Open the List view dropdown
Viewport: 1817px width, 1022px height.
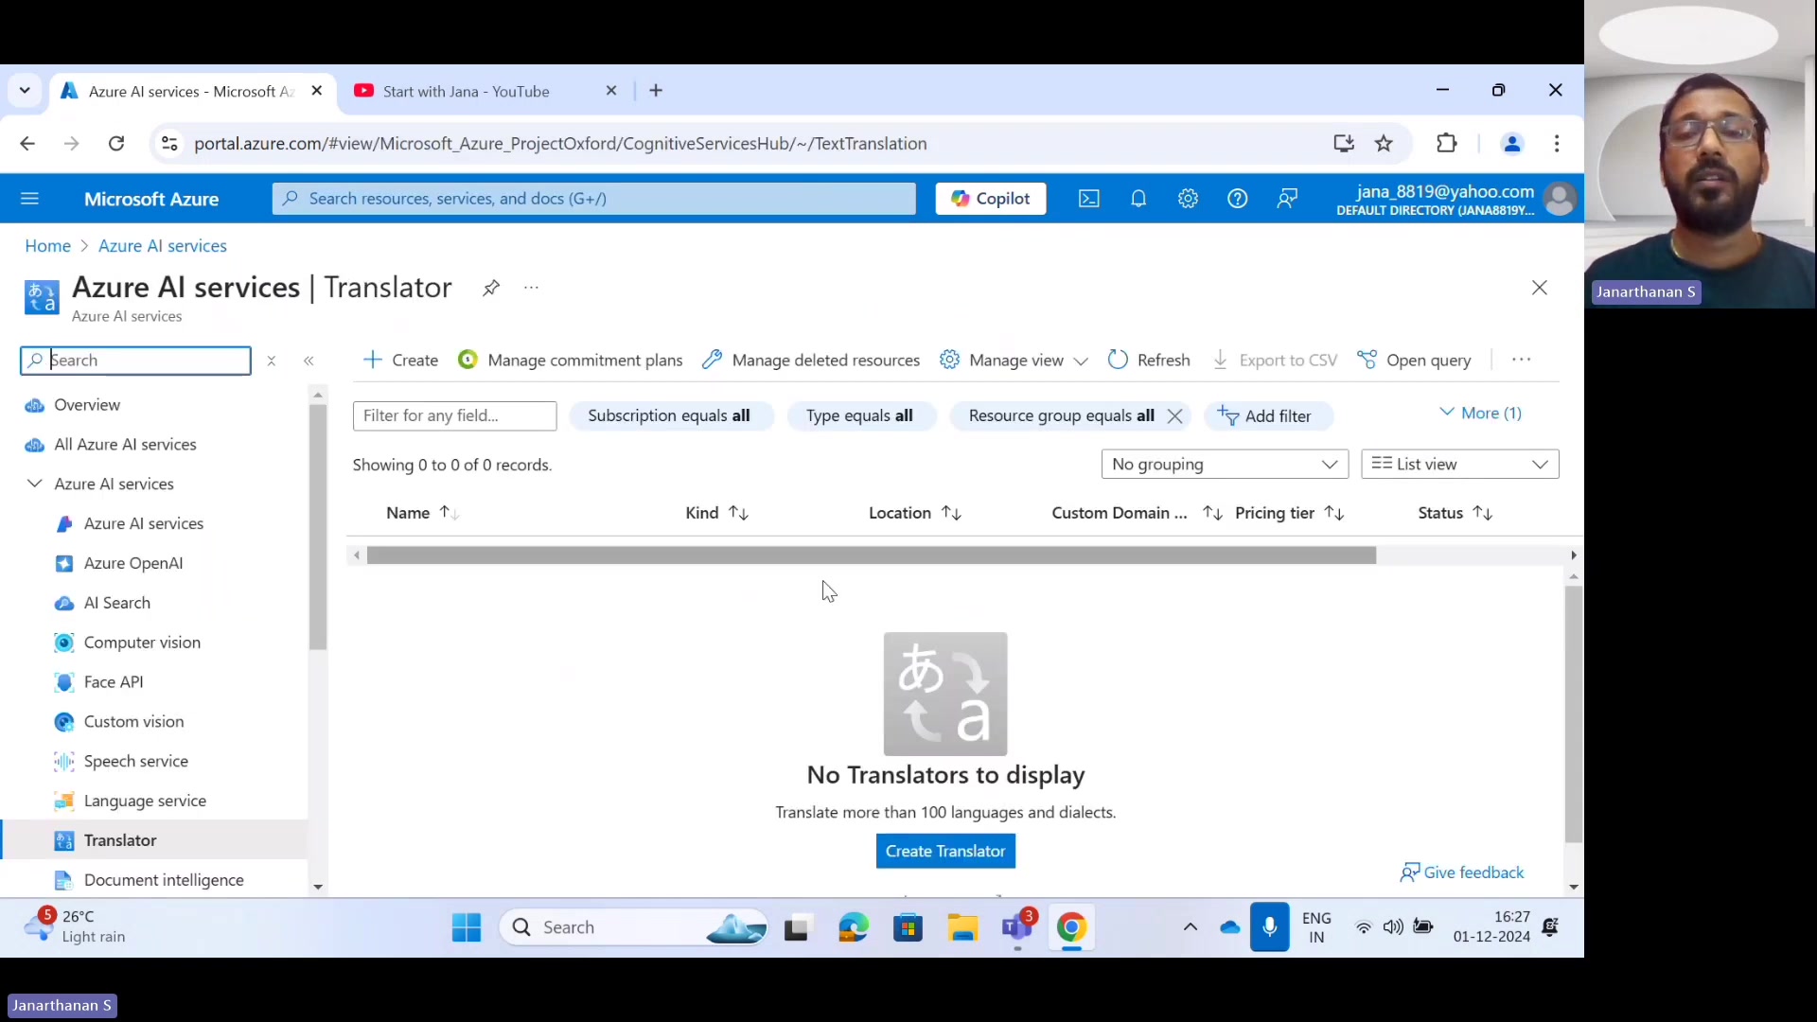(x=1459, y=464)
